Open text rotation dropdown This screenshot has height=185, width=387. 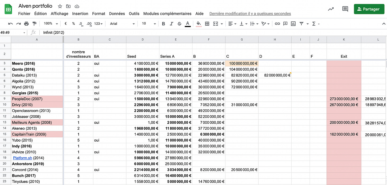coord(266,24)
